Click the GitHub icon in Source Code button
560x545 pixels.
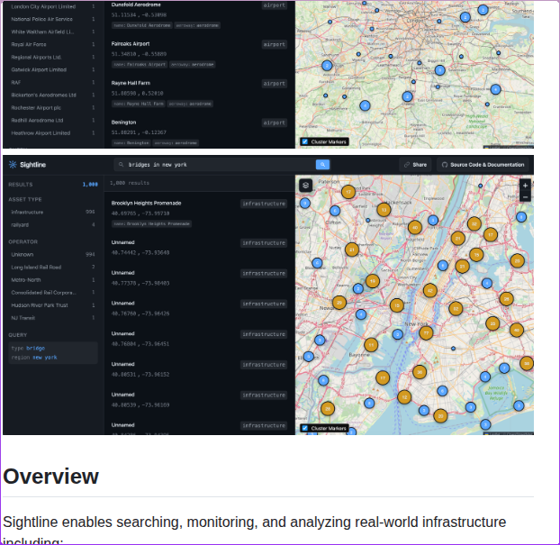pos(444,165)
